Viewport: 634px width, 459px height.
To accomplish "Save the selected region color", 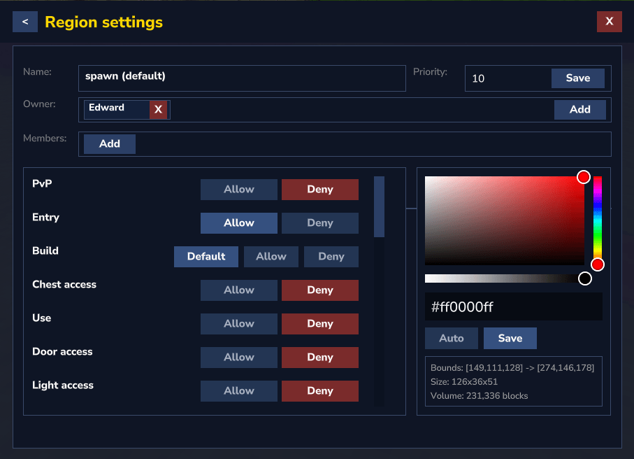I will coord(510,339).
